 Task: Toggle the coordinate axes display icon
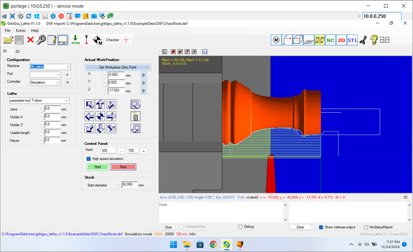[x=287, y=40]
